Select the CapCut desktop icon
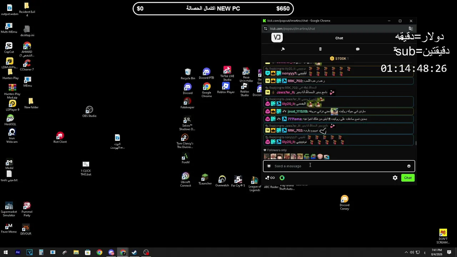This screenshot has width=457, height=257. 9,48
